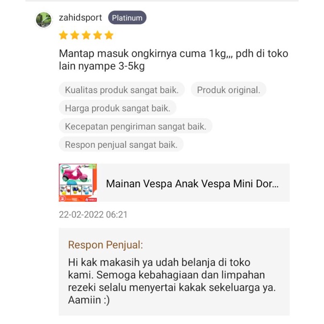Viewport: 324px width, 324px height.
Task: Open zahidsport's profile avatar
Action: 44,20
